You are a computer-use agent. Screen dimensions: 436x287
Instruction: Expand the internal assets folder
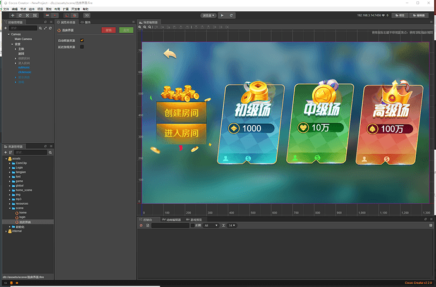[x=6, y=231]
